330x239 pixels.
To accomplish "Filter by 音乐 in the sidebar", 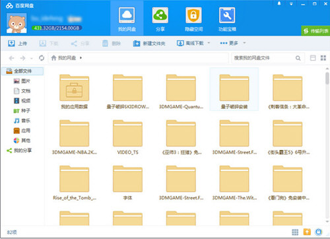I will point(22,121).
